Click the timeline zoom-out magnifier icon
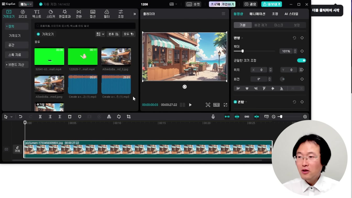This screenshot has width=352, height=198. tap(274, 117)
